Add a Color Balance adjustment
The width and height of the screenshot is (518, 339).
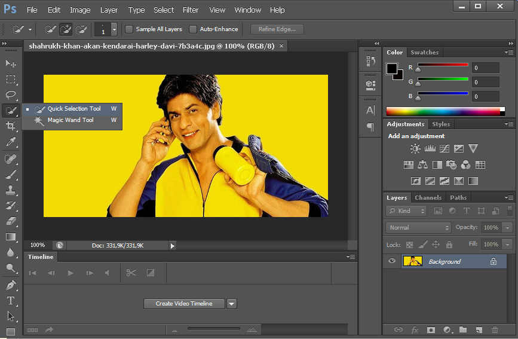pos(422,164)
